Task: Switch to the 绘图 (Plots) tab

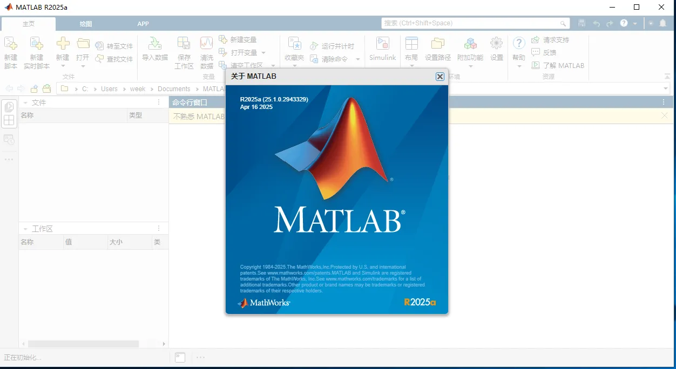Action: pos(85,24)
